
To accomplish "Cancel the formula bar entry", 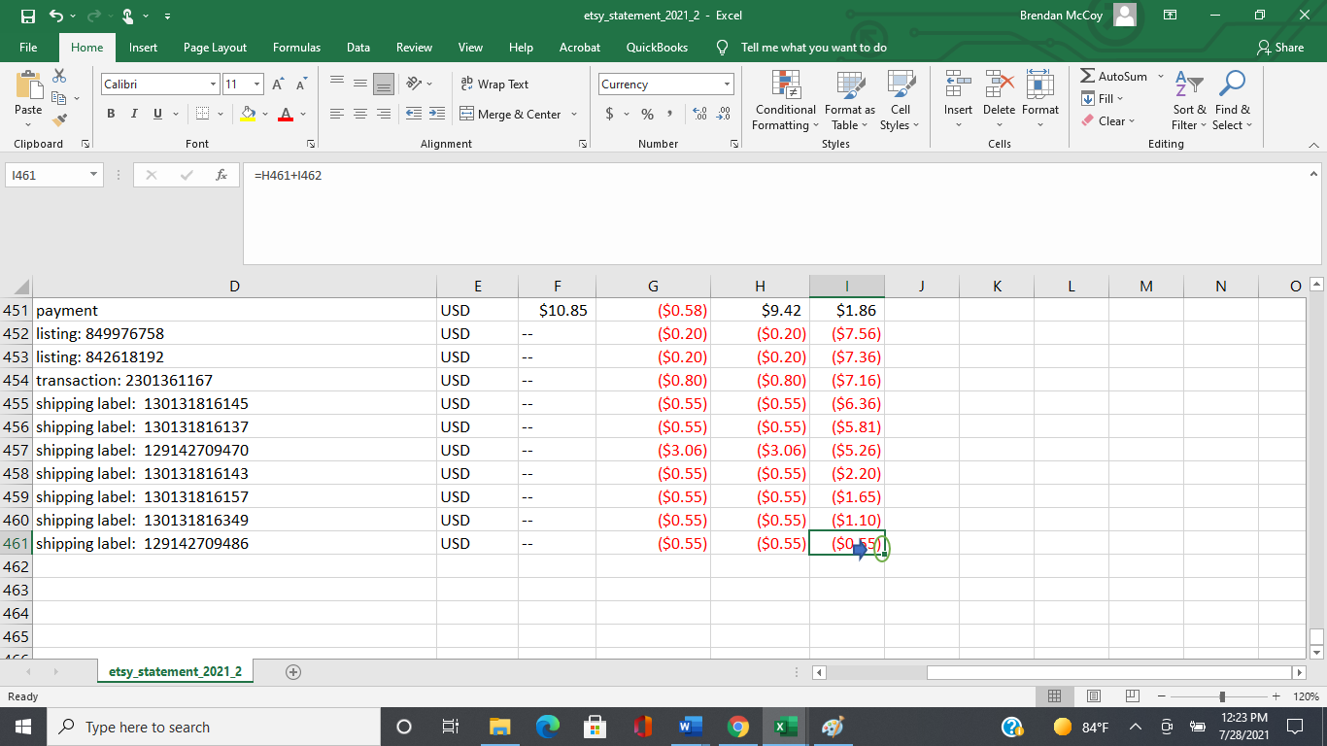I will (x=152, y=175).
